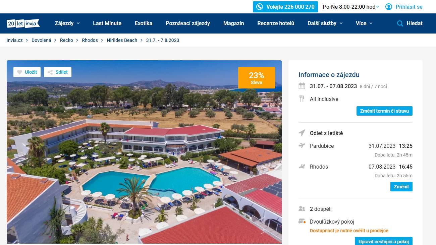The height and width of the screenshot is (245, 436).
Task: Click the user profile icon beside Přihlásit se
Action: click(389, 7)
